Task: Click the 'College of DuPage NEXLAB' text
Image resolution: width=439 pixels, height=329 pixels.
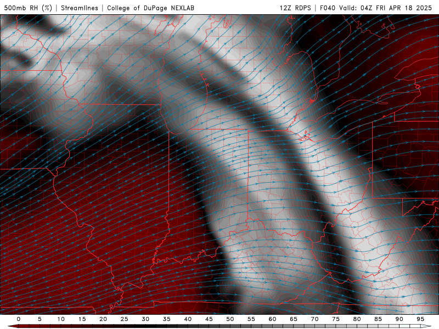Action: 150,8
